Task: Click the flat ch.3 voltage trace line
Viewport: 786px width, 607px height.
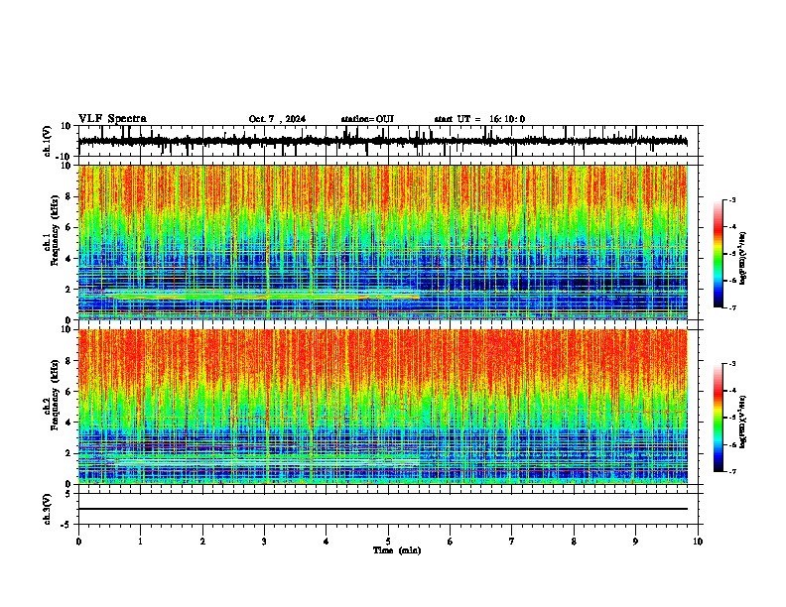Action: (383, 509)
